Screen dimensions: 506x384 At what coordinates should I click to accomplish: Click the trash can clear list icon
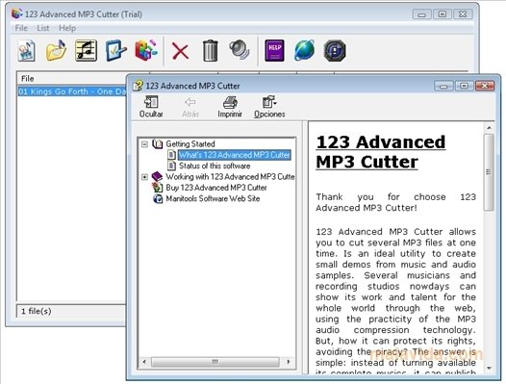210,51
